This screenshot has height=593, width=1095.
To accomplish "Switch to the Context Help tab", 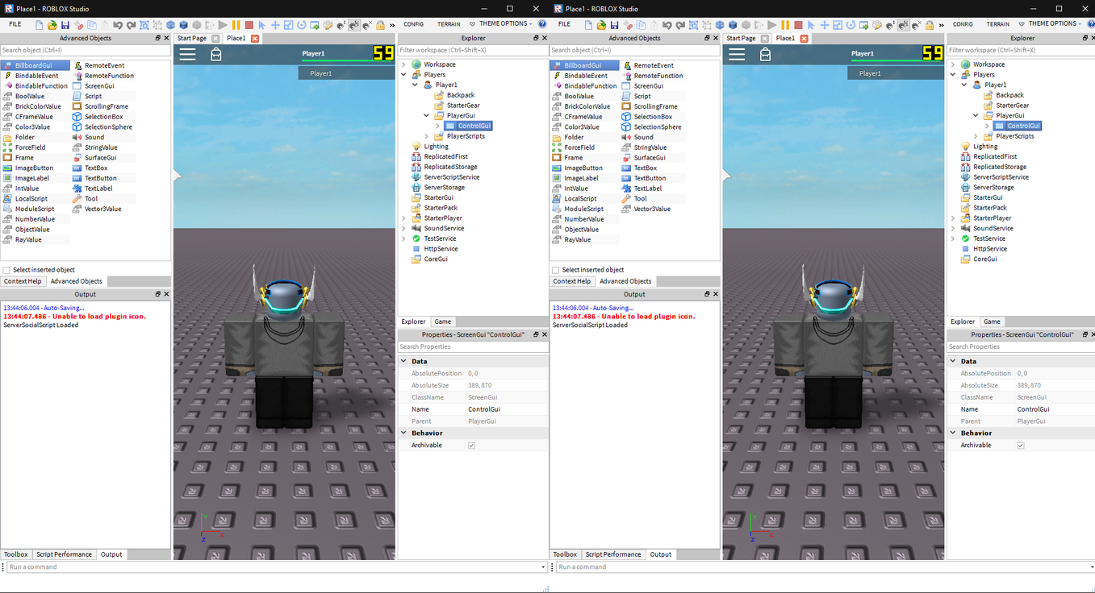I will (x=23, y=281).
